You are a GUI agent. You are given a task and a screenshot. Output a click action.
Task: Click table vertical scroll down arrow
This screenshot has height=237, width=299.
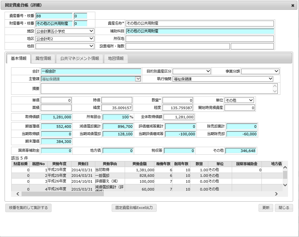point(285,185)
